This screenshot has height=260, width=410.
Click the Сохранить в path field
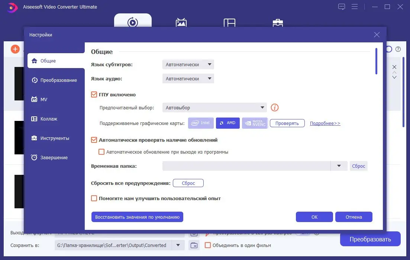point(113,245)
